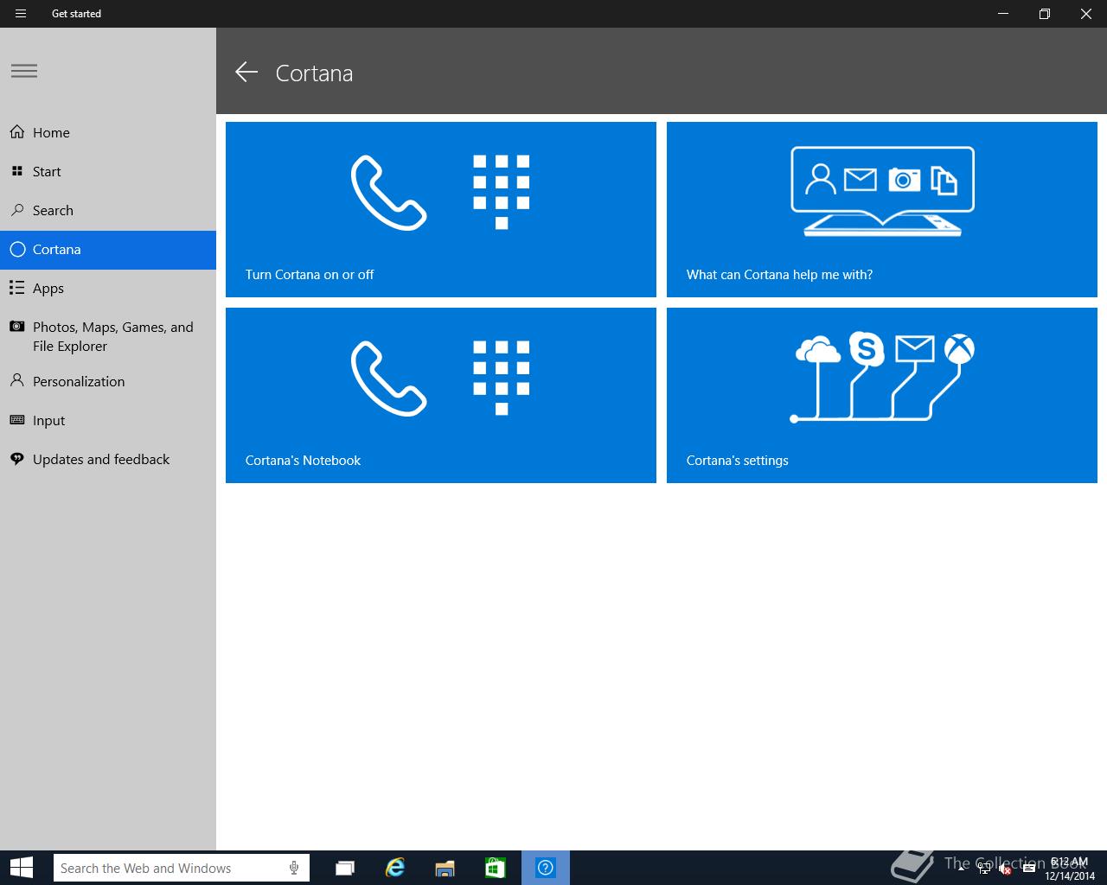Open the taskbar clock and date
Screen dimensions: 1107x885
tap(1070, 869)
